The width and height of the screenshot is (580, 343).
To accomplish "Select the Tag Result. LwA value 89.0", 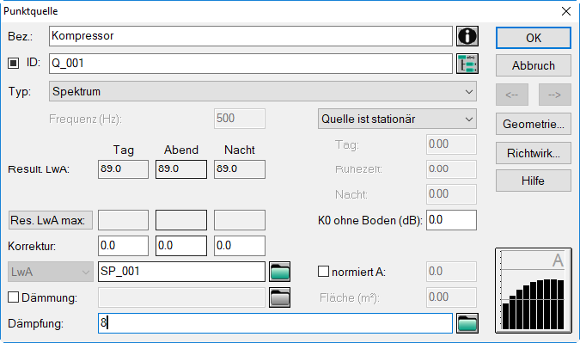I will coord(123,169).
